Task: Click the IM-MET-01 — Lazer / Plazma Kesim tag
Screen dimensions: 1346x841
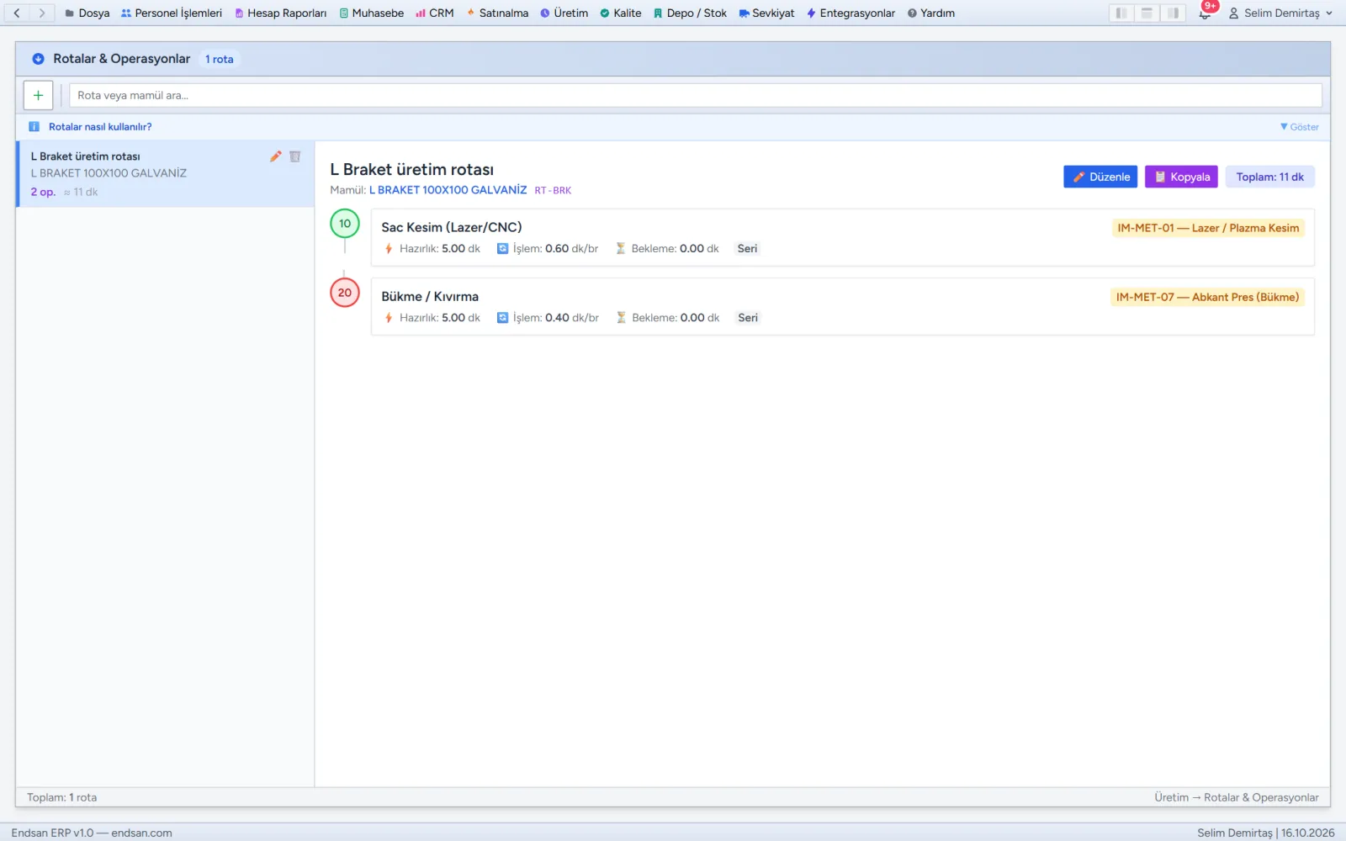Action: [1208, 228]
